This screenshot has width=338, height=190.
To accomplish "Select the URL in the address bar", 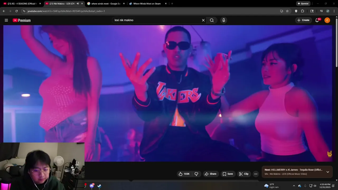I will pyautogui.click(x=66, y=11).
